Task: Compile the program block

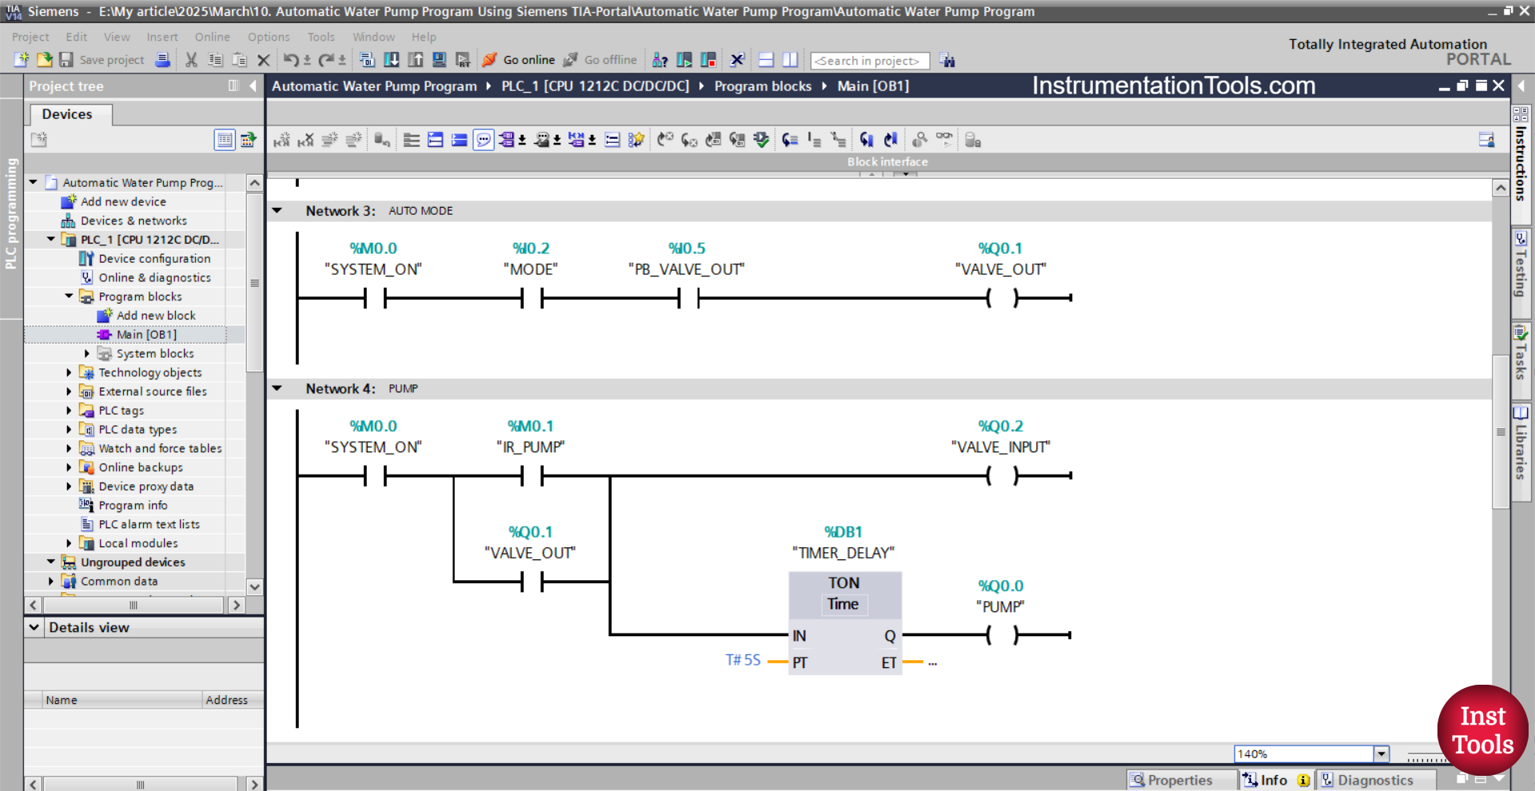Action: point(368,60)
